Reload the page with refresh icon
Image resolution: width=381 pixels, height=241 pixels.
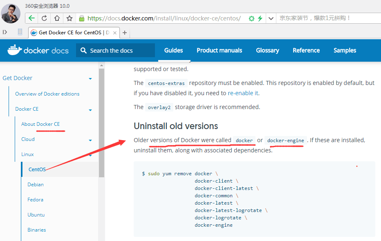click(x=44, y=18)
